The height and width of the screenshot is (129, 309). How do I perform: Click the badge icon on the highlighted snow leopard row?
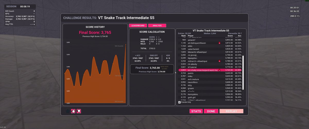point(219,70)
